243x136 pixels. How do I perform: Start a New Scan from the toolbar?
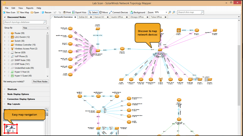[x=9, y=12]
